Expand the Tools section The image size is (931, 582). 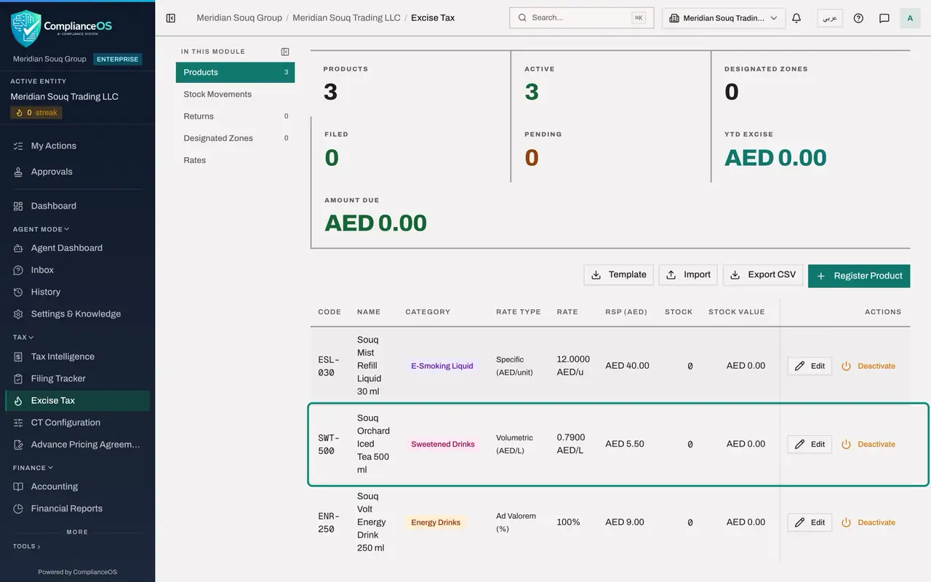[x=27, y=546]
